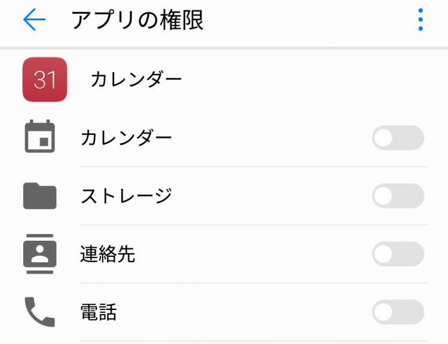Click the phone handset icon
The width and height of the screenshot is (448, 344).
tap(39, 312)
